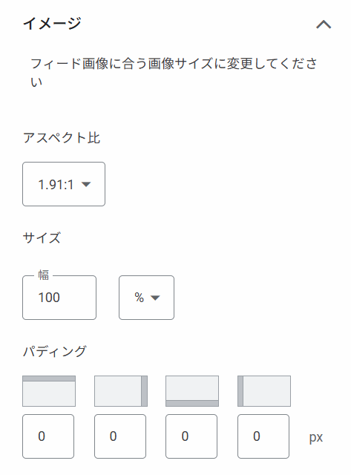Click the パディング section label
Screen dimensions: 351x475
click(x=55, y=351)
